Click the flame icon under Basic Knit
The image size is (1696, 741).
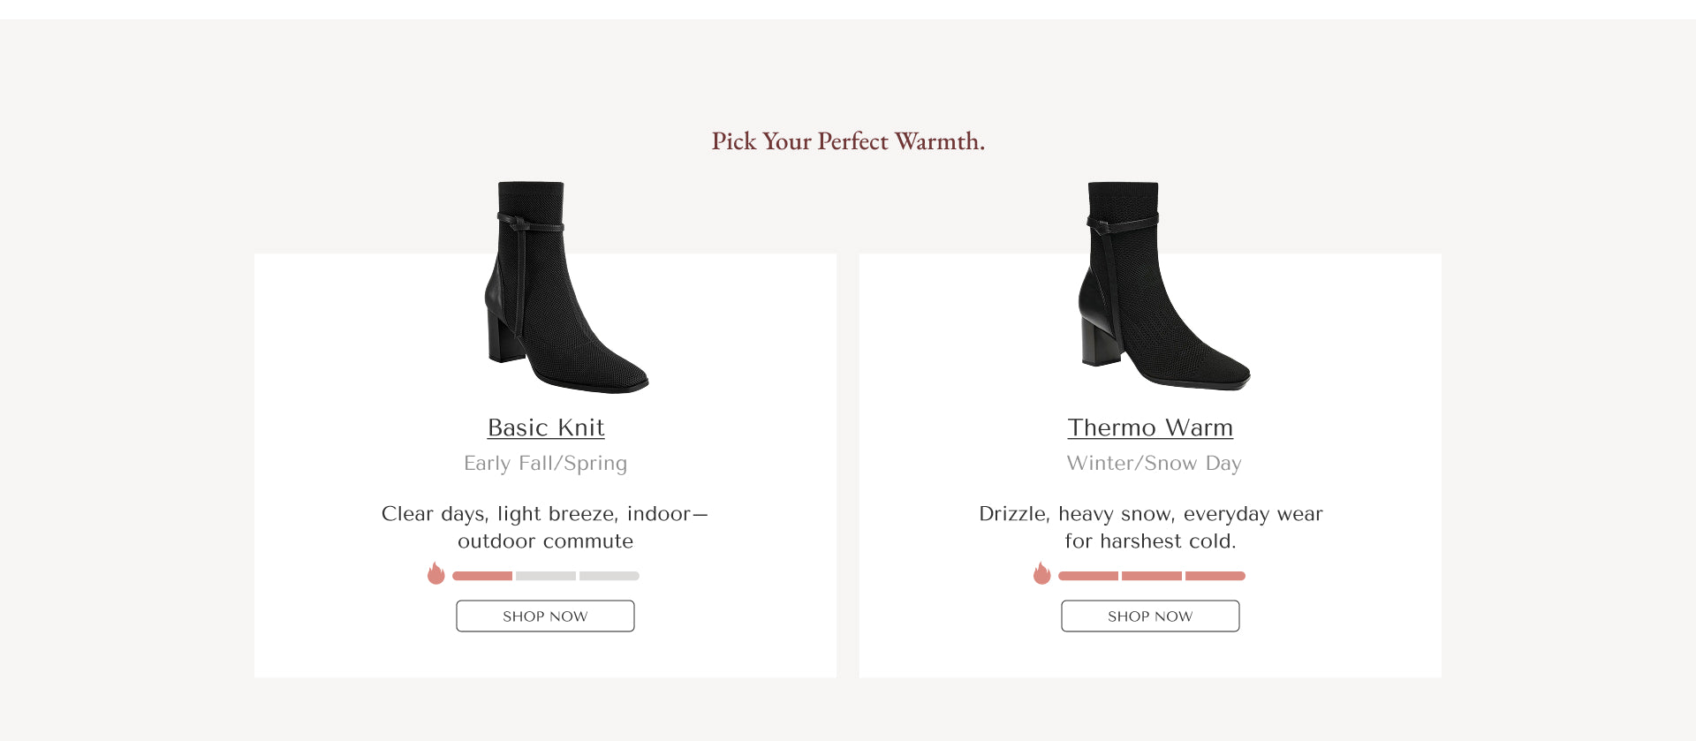click(x=435, y=573)
